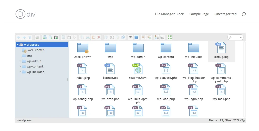The height and width of the screenshot is (131, 259).
Task: Click the Duplicate toolbar icon
Action: click(x=106, y=37)
